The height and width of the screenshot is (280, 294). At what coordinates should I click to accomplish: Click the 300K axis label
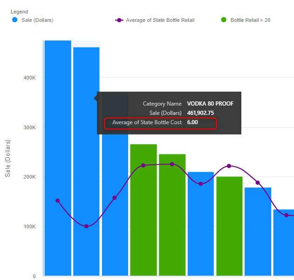coord(30,127)
